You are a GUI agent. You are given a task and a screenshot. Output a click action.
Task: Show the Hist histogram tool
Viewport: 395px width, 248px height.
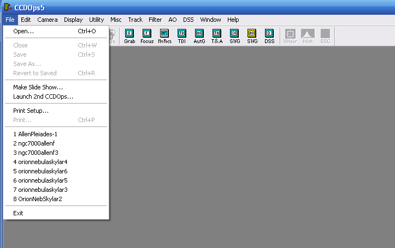(x=308, y=36)
